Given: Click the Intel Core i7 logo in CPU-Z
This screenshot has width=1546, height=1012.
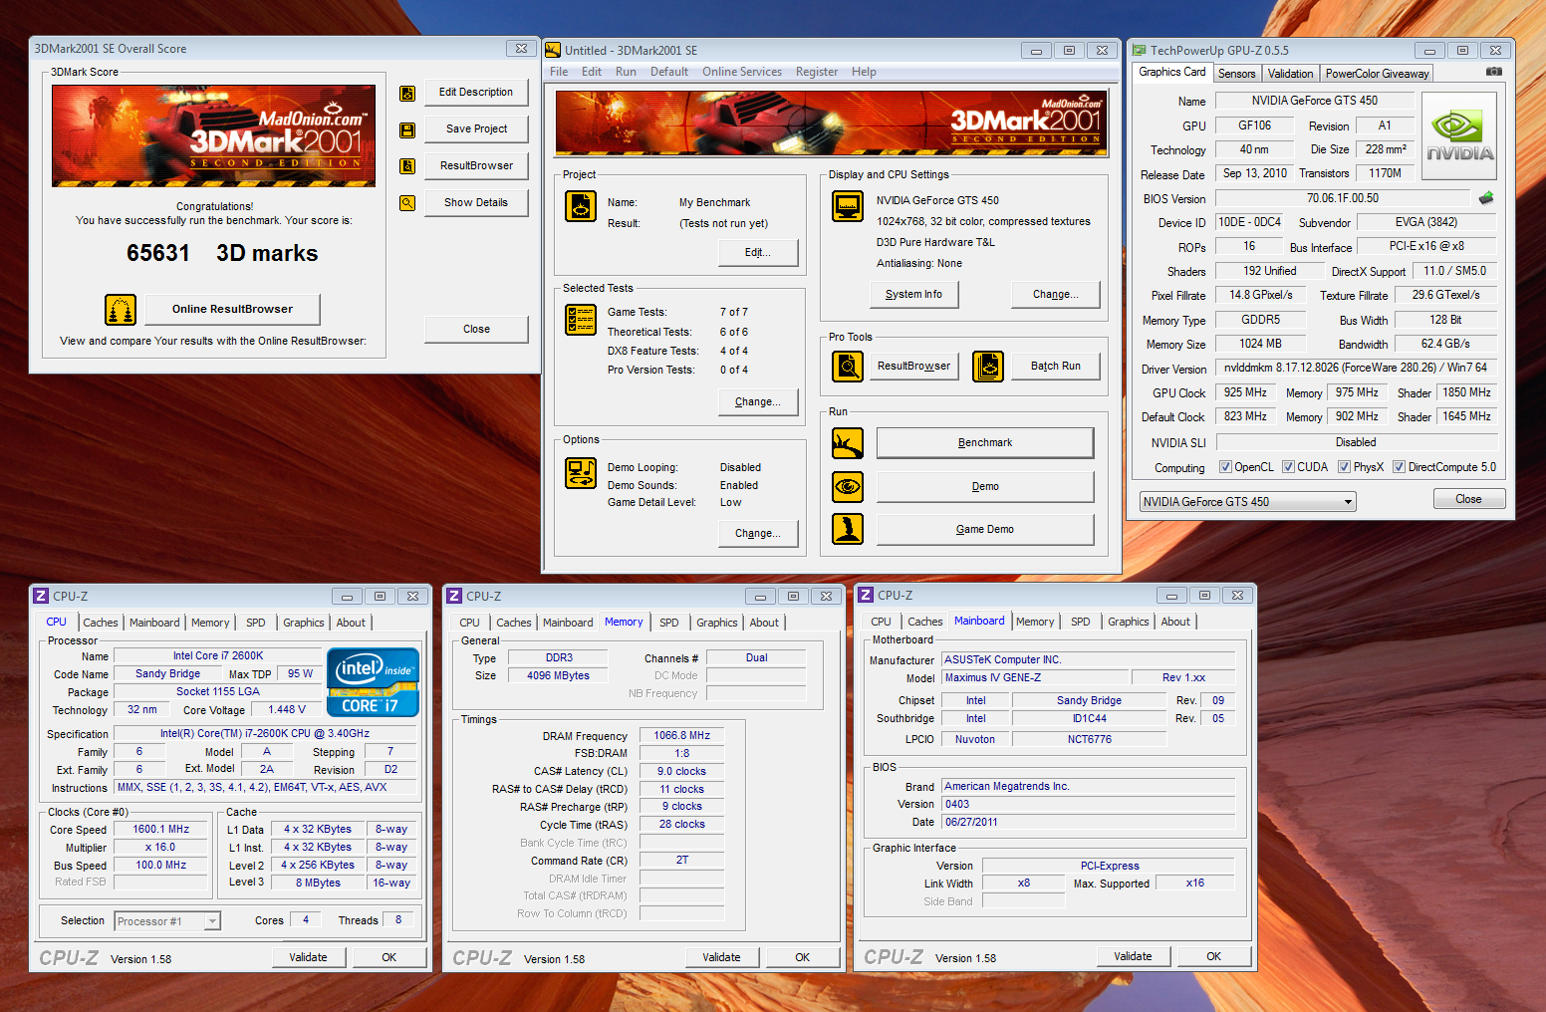Looking at the screenshot, I should coord(373,682).
